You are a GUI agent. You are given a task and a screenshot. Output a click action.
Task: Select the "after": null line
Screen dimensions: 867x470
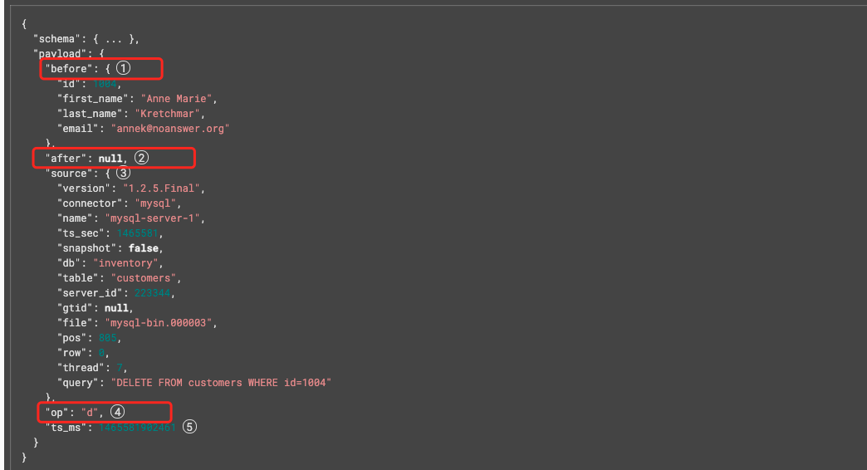point(86,158)
